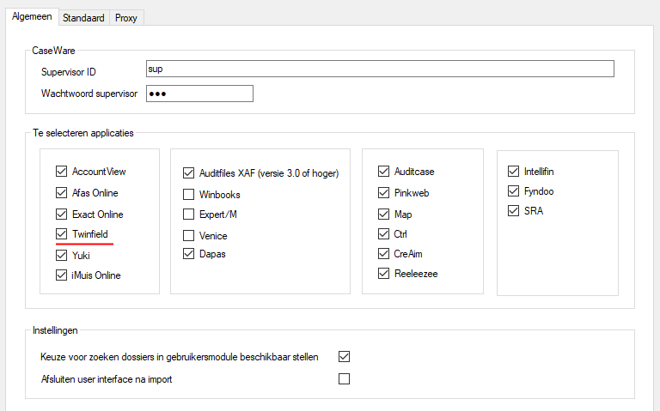Uncheck the AccountView checkbox
Viewport: 660px width, 411px height.
coord(62,171)
